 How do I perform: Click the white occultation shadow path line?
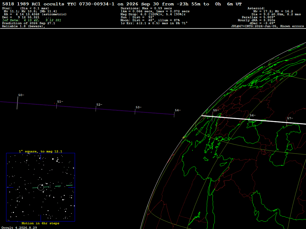point(254,120)
